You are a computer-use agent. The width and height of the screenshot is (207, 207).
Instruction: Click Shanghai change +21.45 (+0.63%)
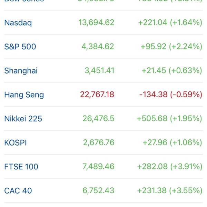coord(171,71)
